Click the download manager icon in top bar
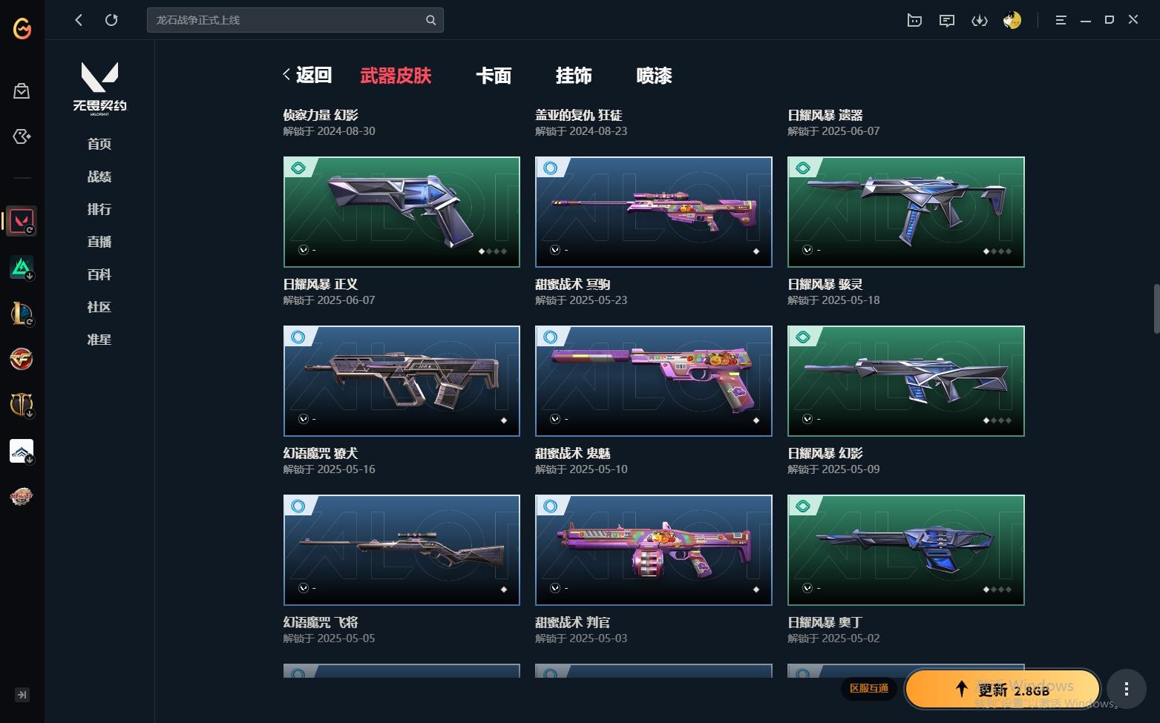The width and height of the screenshot is (1160, 723). coord(979,20)
